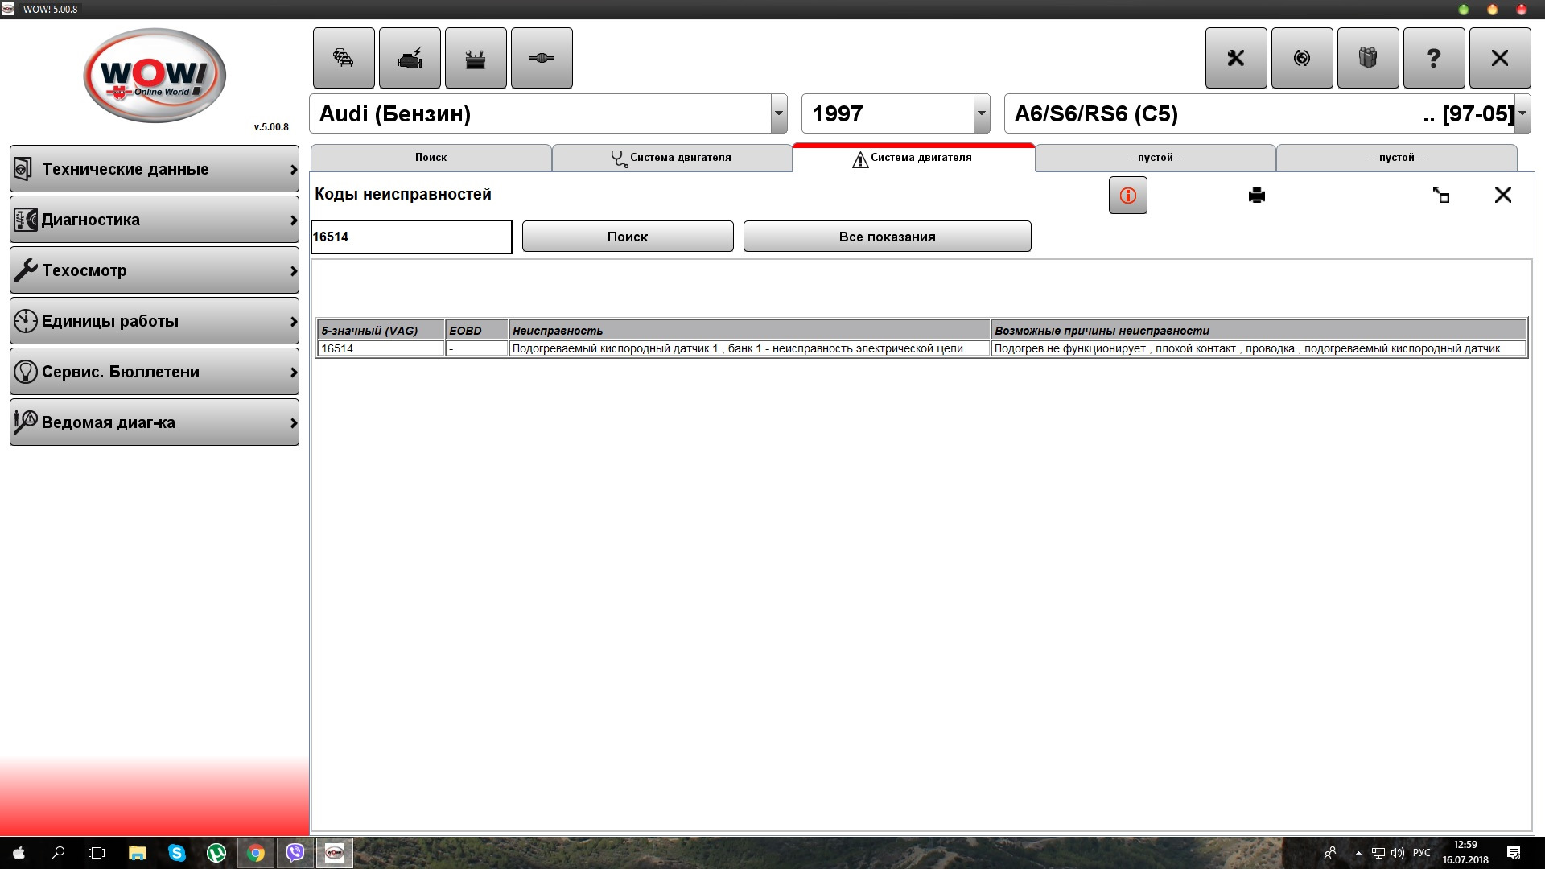Open the vehicle selection car icon button

pyautogui.click(x=344, y=58)
